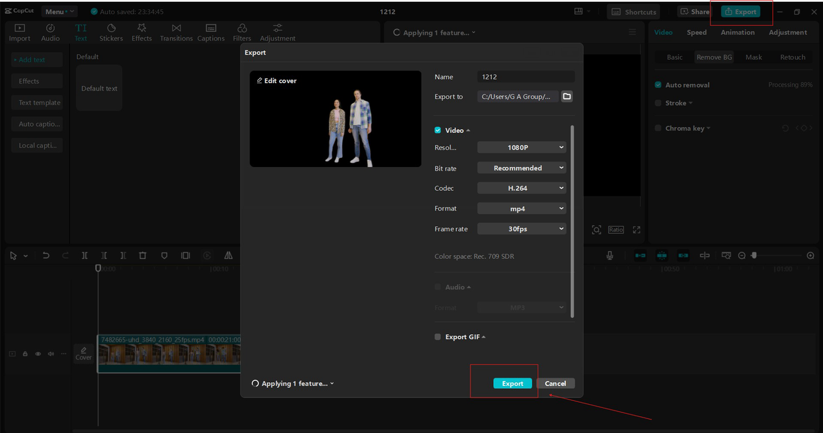The height and width of the screenshot is (433, 823).
Task: Click the mirror flip icon in timeline toolbar
Action: [x=228, y=256]
